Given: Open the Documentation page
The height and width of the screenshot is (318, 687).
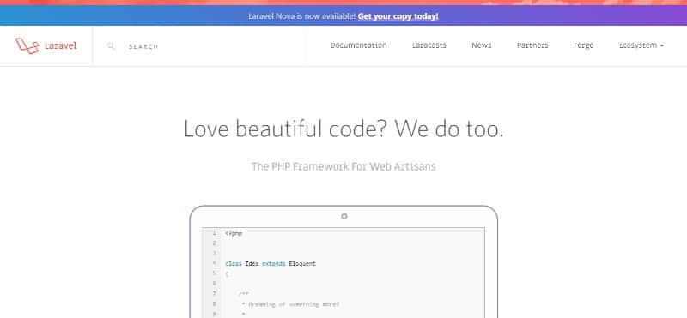Looking at the screenshot, I should (x=358, y=45).
